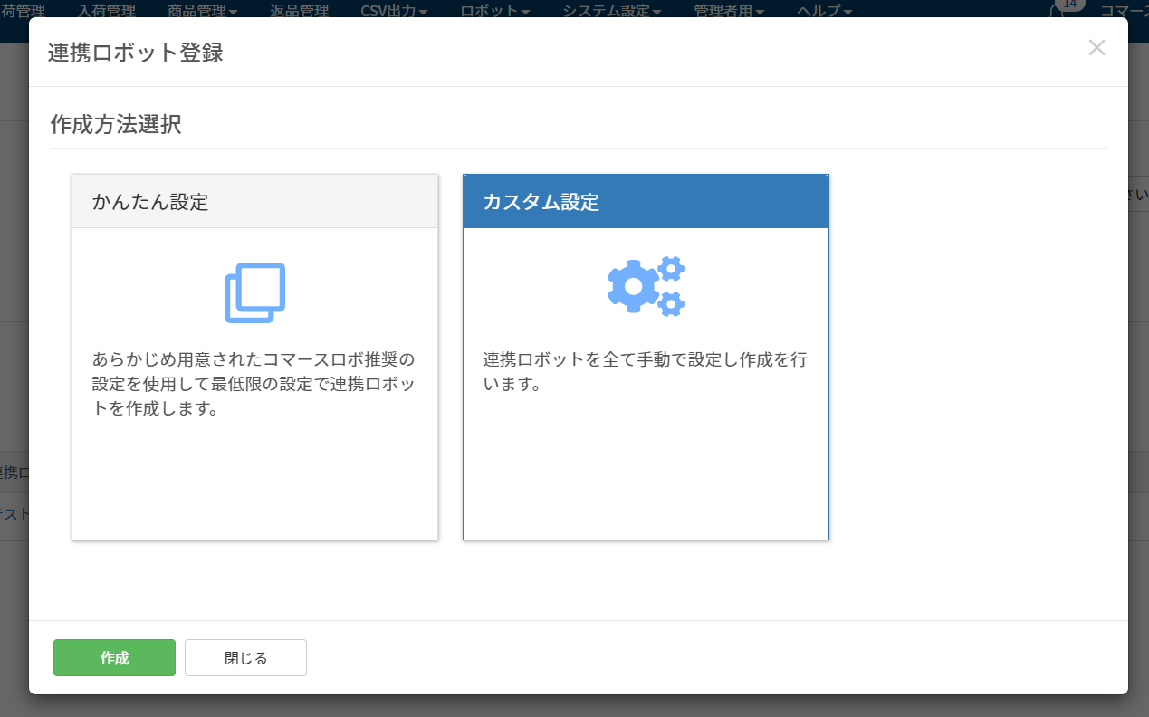Screen dimensions: 1149x717
Task: Click the 閉じる button
Action: (245, 657)
